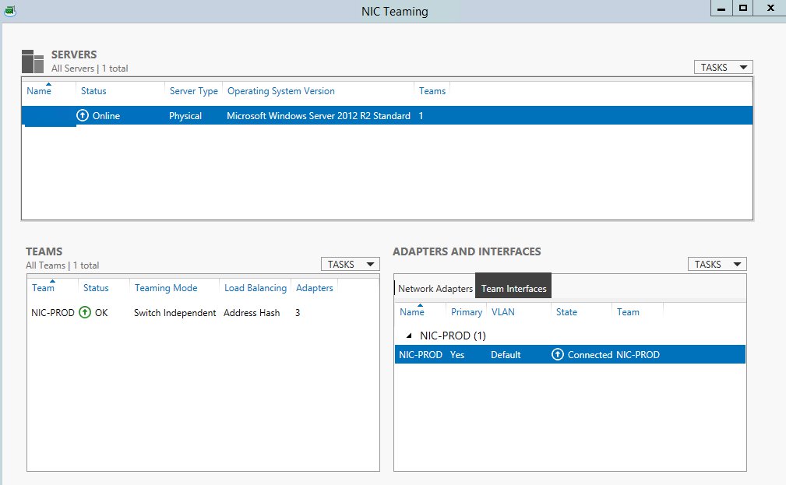Click the Servers section icon
This screenshot has height=485, width=786.
click(x=33, y=62)
